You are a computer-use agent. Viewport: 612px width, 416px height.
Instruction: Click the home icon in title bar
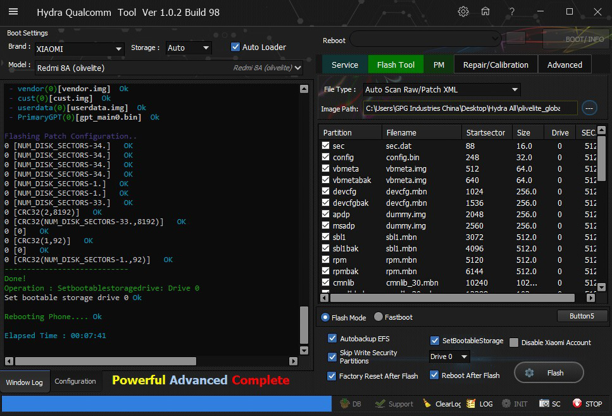[x=485, y=12]
